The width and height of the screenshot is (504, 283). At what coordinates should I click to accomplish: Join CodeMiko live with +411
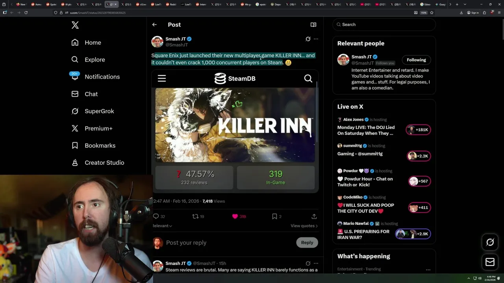click(x=419, y=208)
